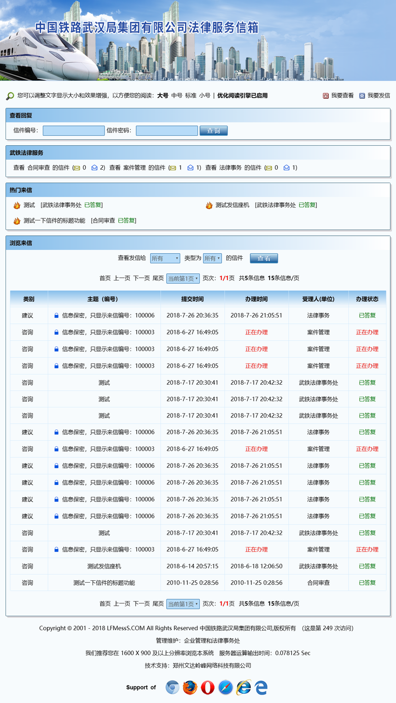
Task: Open the 案件管理 letters link
Action: [x=134, y=168]
